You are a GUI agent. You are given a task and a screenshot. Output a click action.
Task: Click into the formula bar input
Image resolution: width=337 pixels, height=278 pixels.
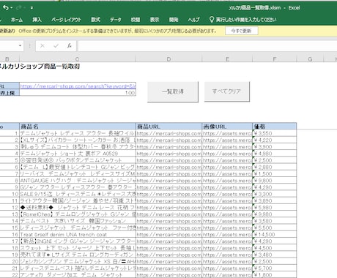pyautogui.click(x=207, y=46)
